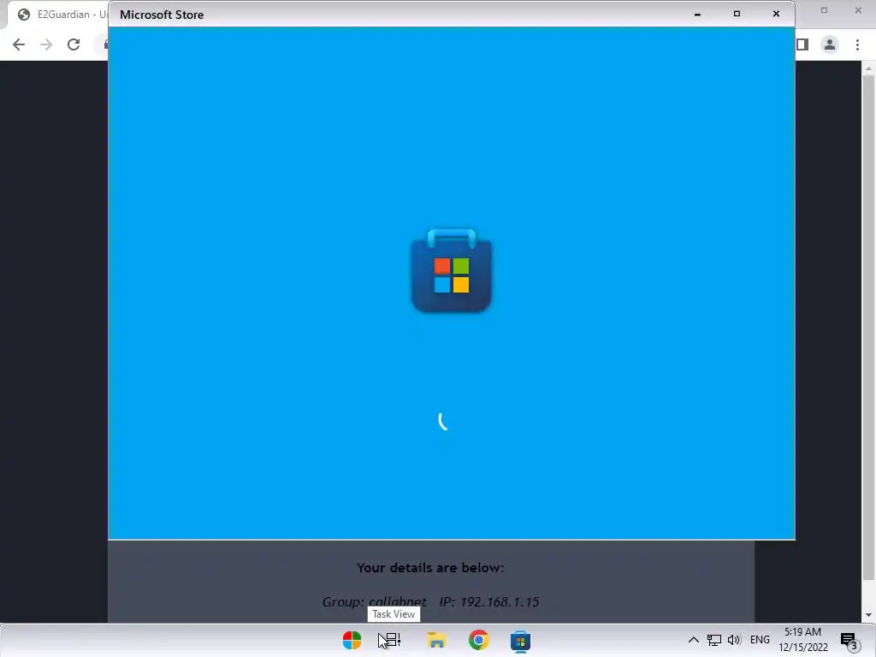Go forward in the Chrome window
The width and height of the screenshot is (876, 657).
[x=46, y=44]
